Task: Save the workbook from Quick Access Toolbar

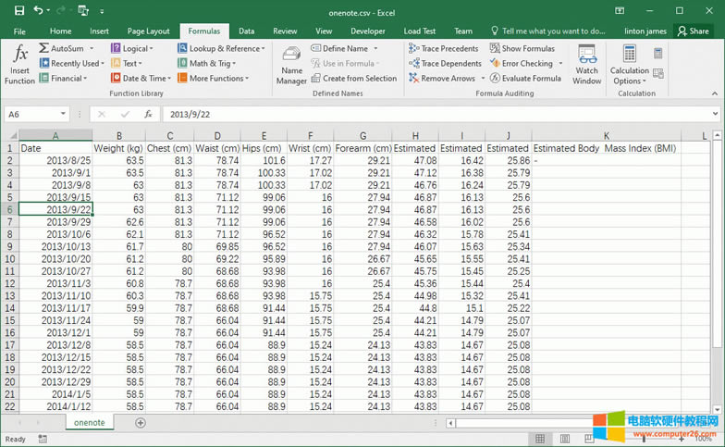Action: [x=19, y=10]
